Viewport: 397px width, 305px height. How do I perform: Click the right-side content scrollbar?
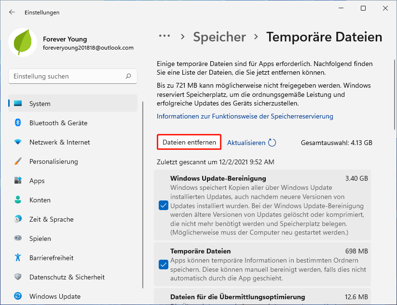(395, 94)
